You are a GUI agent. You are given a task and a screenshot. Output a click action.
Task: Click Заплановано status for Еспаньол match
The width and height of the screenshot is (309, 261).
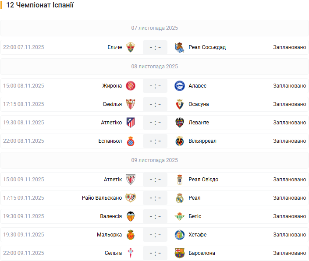click(x=289, y=141)
